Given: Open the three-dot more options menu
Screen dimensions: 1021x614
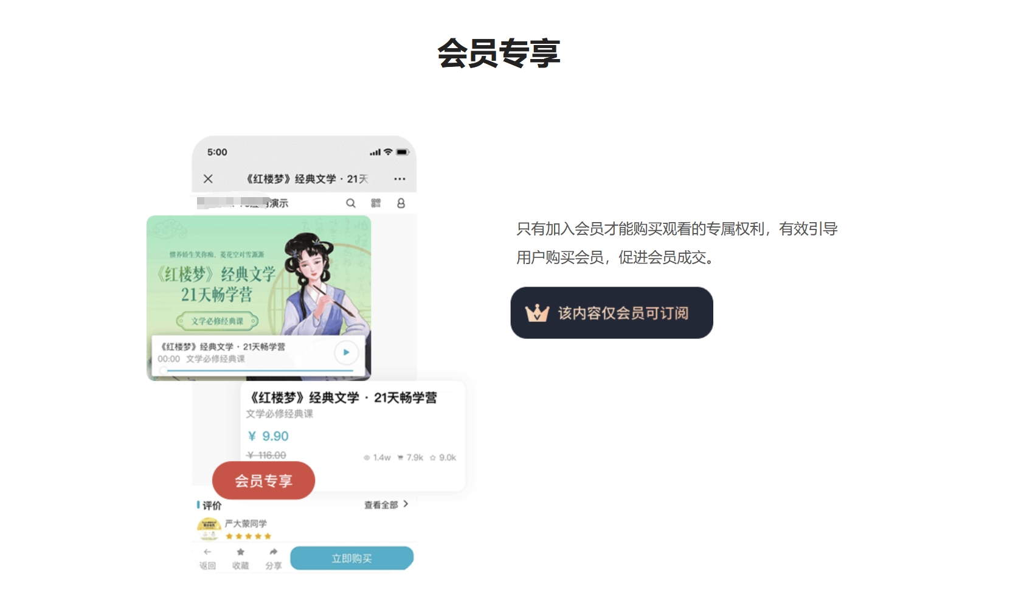Looking at the screenshot, I should pos(400,179).
